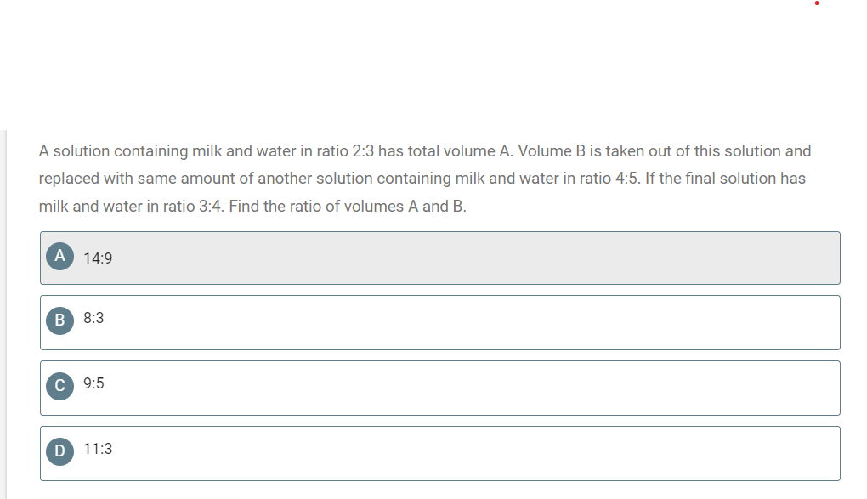Click the circular C badge icon

pyautogui.click(x=59, y=386)
